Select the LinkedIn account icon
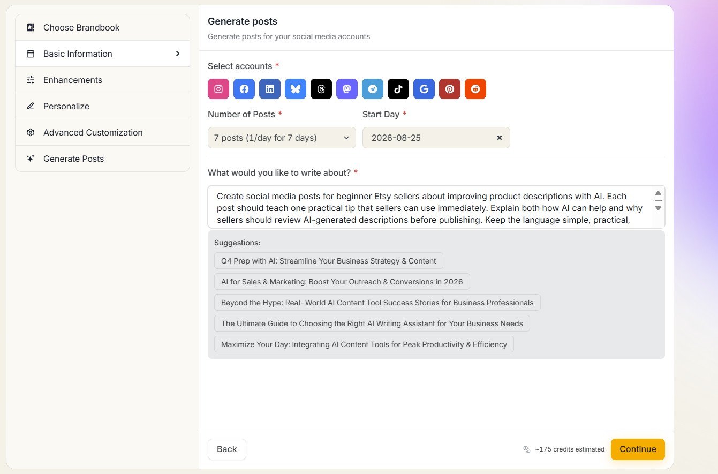Viewport: 718px width, 474px height. pos(270,89)
